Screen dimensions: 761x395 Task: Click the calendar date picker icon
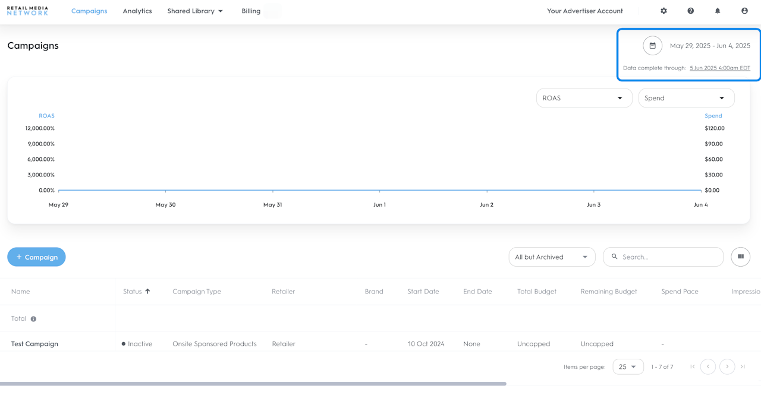(652, 46)
